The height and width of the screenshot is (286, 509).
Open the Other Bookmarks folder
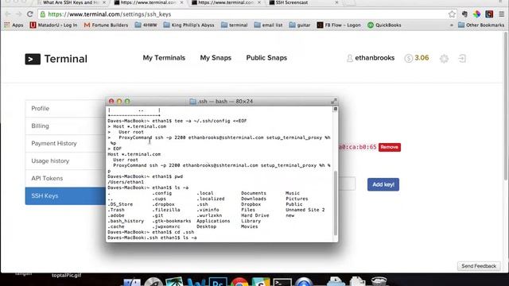[x=481, y=25]
